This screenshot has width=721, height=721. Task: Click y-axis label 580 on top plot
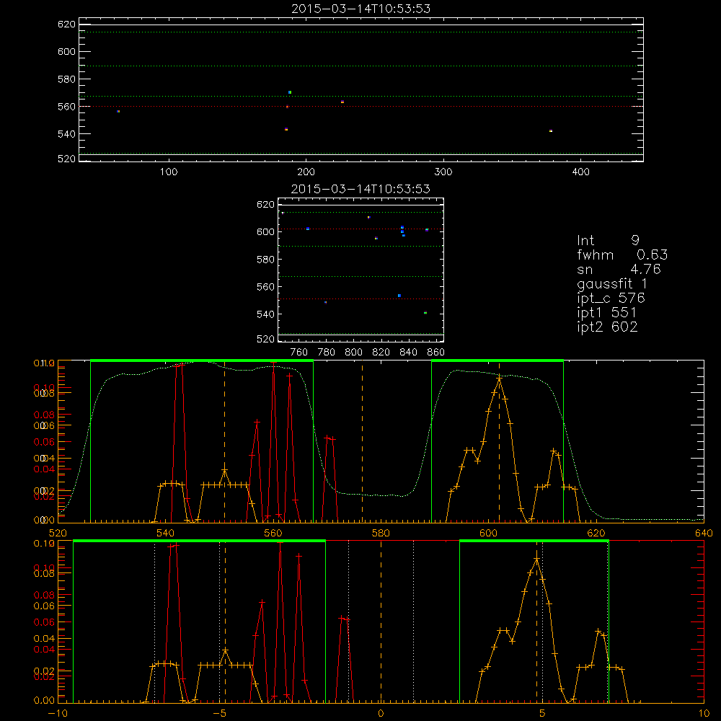(x=66, y=79)
